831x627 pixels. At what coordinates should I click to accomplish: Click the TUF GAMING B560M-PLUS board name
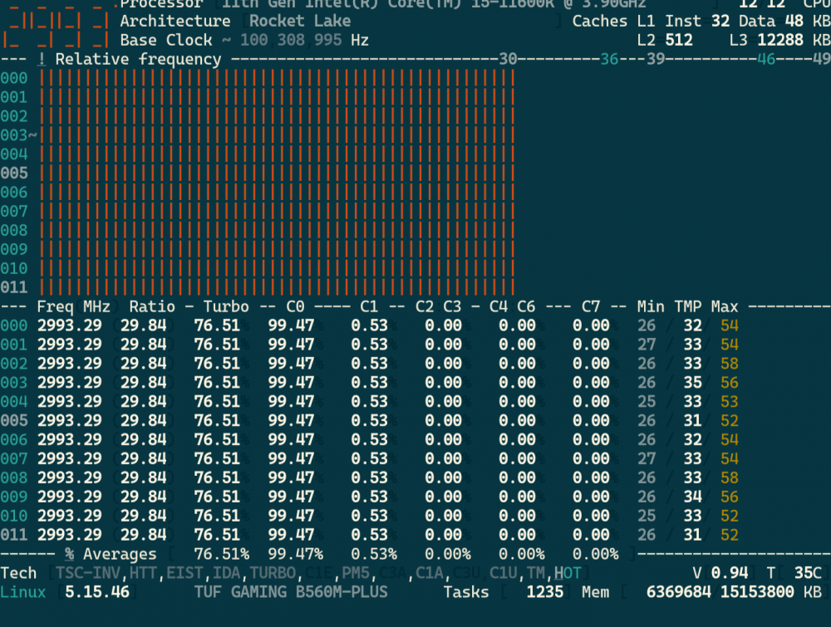pyautogui.click(x=291, y=593)
